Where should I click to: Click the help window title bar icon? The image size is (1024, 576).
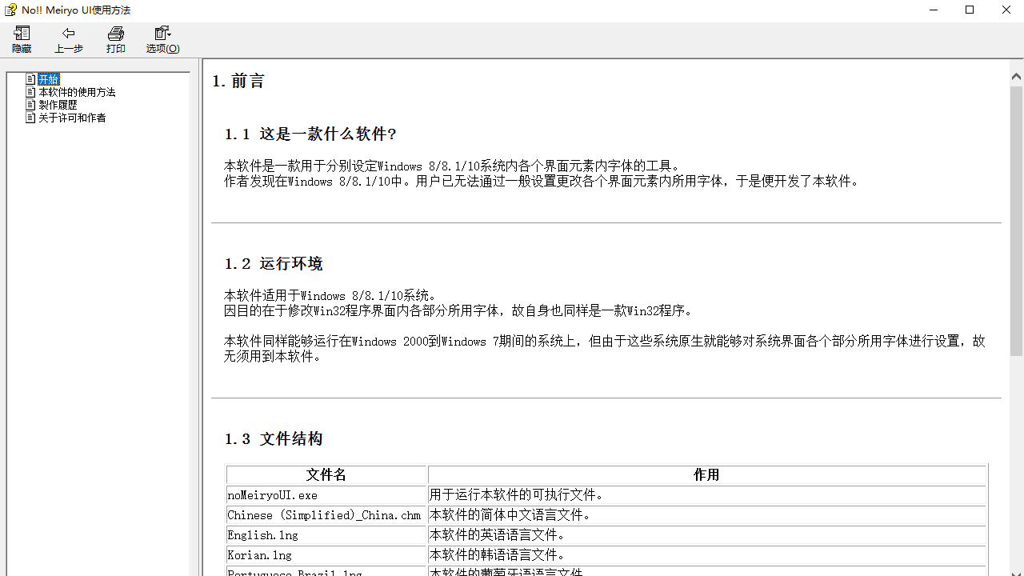[x=10, y=10]
